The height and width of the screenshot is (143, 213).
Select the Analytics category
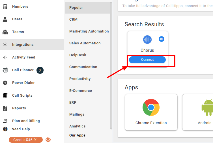click(78, 126)
